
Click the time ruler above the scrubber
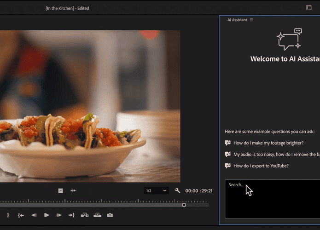[104, 201]
